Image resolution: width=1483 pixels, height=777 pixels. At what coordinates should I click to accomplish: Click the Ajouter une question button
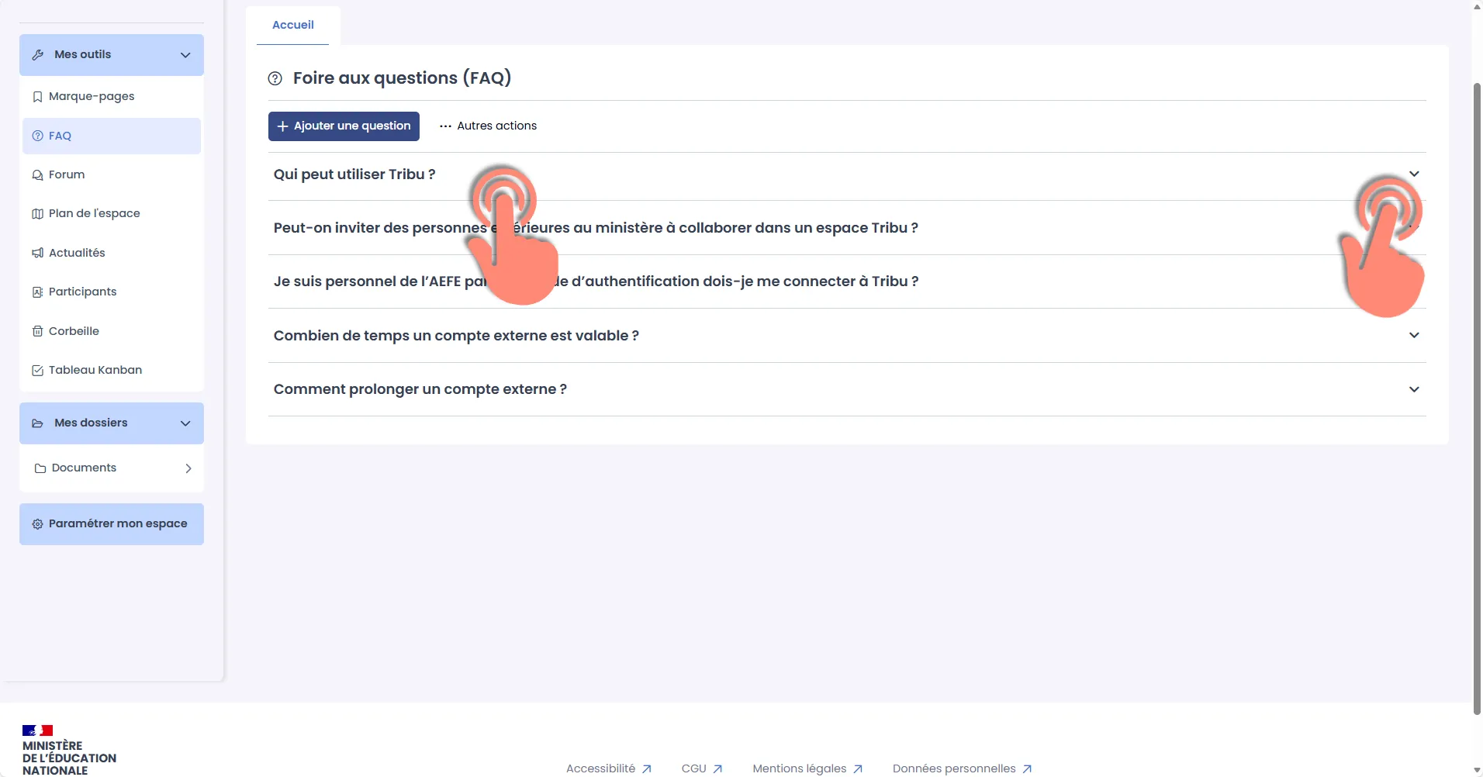point(344,126)
